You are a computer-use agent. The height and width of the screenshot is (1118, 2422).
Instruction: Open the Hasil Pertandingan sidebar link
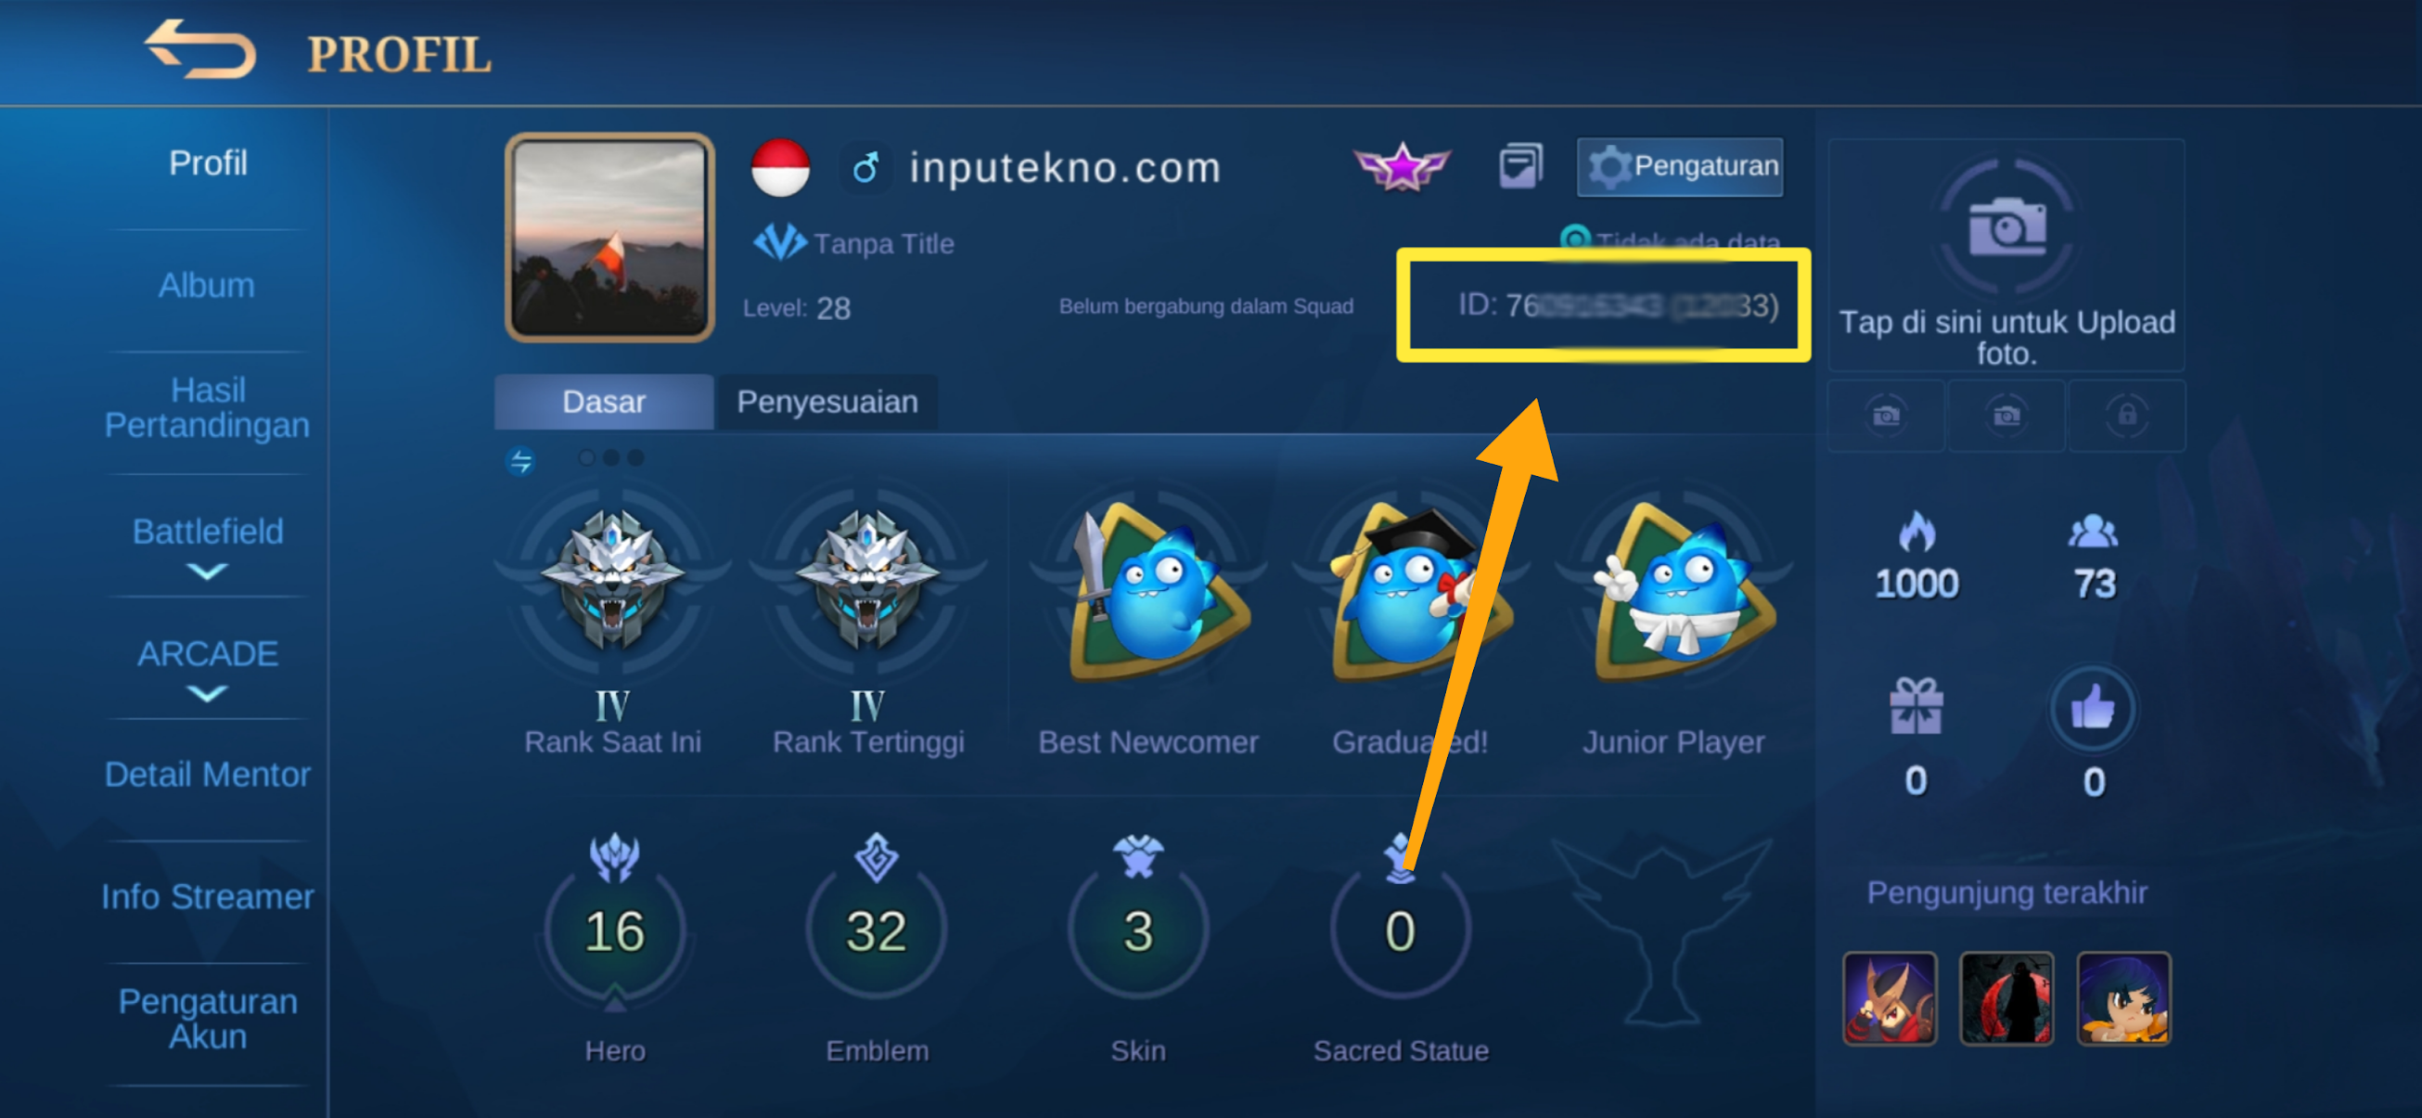(207, 407)
